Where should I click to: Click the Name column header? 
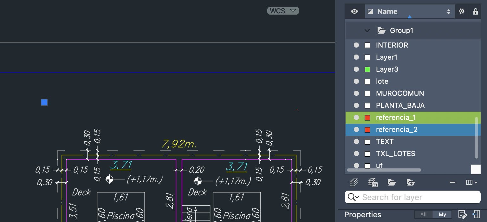click(410, 12)
